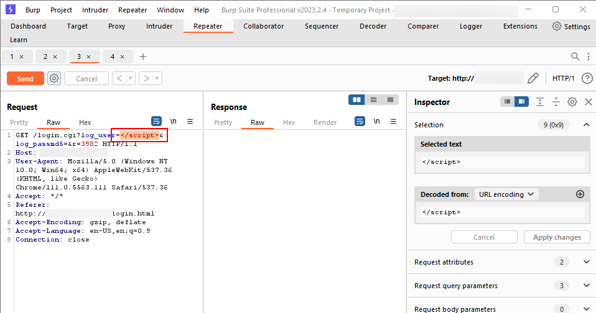Click the Burp Suite lightning logo icon
This screenshot has width=596, height=313.
coord(10,9)
